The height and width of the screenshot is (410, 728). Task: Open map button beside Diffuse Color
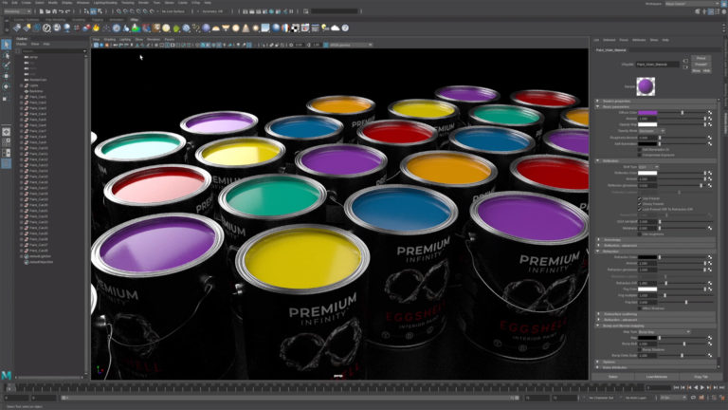(709, 113)
